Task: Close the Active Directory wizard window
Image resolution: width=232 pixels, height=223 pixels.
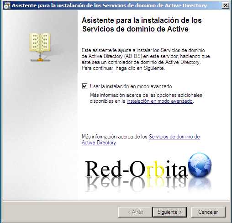Action: pos(226,5)
